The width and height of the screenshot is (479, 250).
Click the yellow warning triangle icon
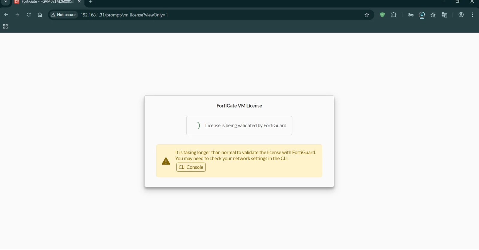coord(166,161)
